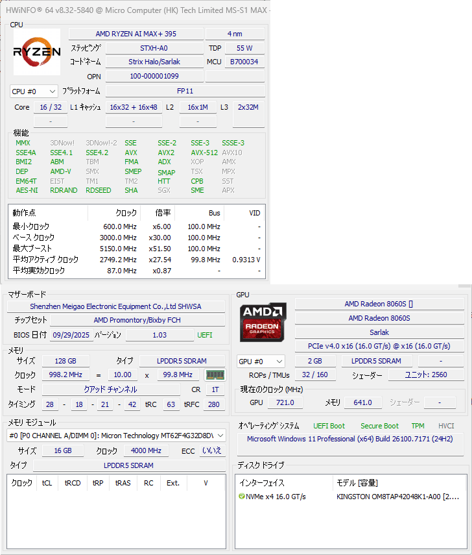Screen dimensions: 472x555
Task: Click the AMD RYZEN AI MAX+ 395 button
Action: 136,34
